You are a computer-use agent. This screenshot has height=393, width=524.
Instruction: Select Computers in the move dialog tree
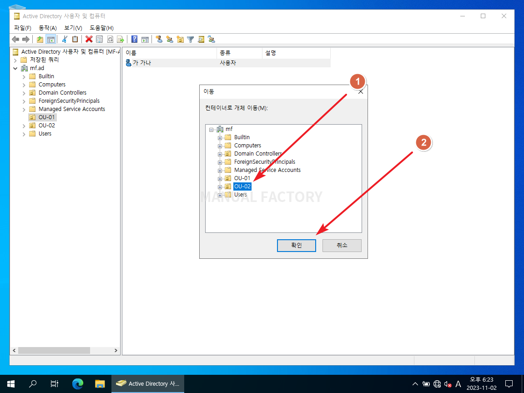(x=247, y=146)
